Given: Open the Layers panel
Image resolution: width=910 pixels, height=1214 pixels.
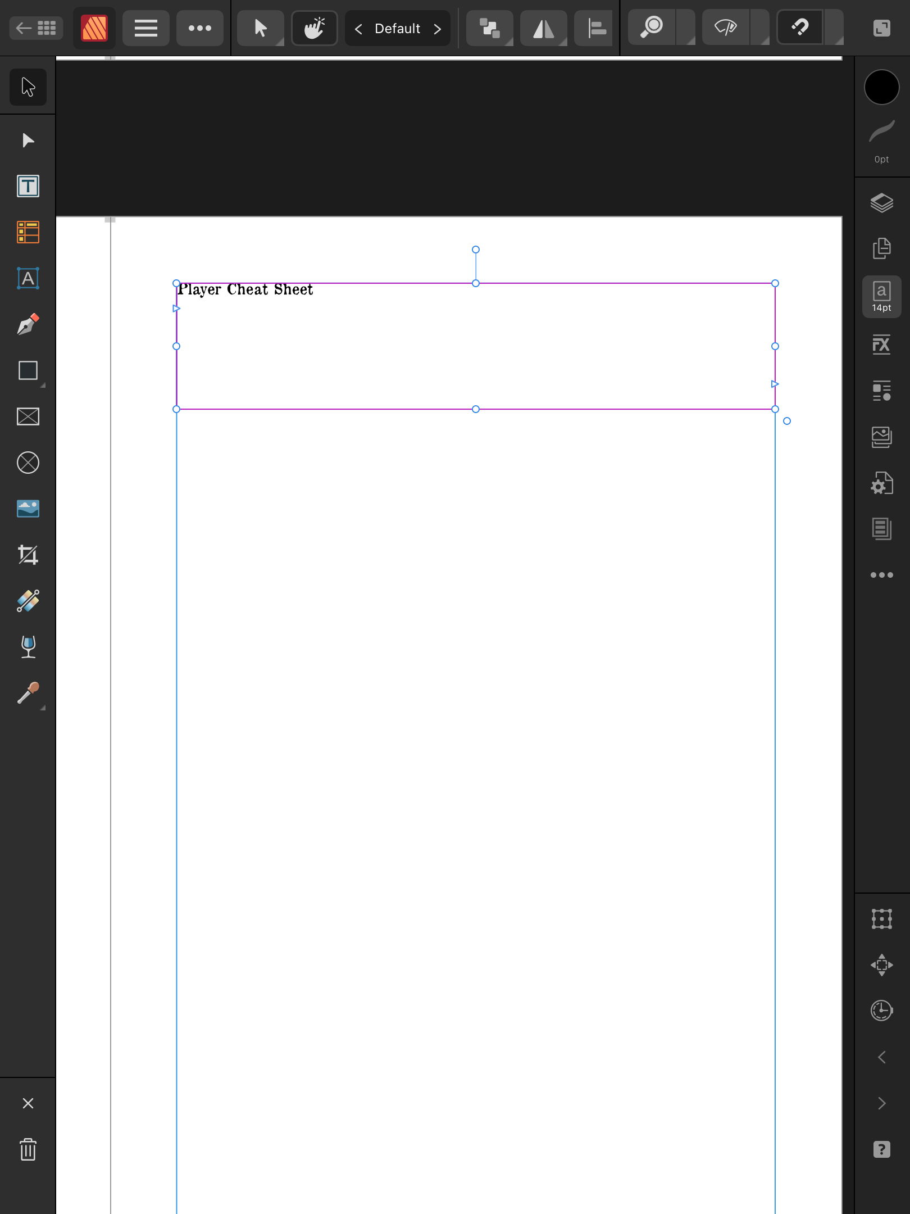Looking at the screenshot, I should (x=882, y=203).
